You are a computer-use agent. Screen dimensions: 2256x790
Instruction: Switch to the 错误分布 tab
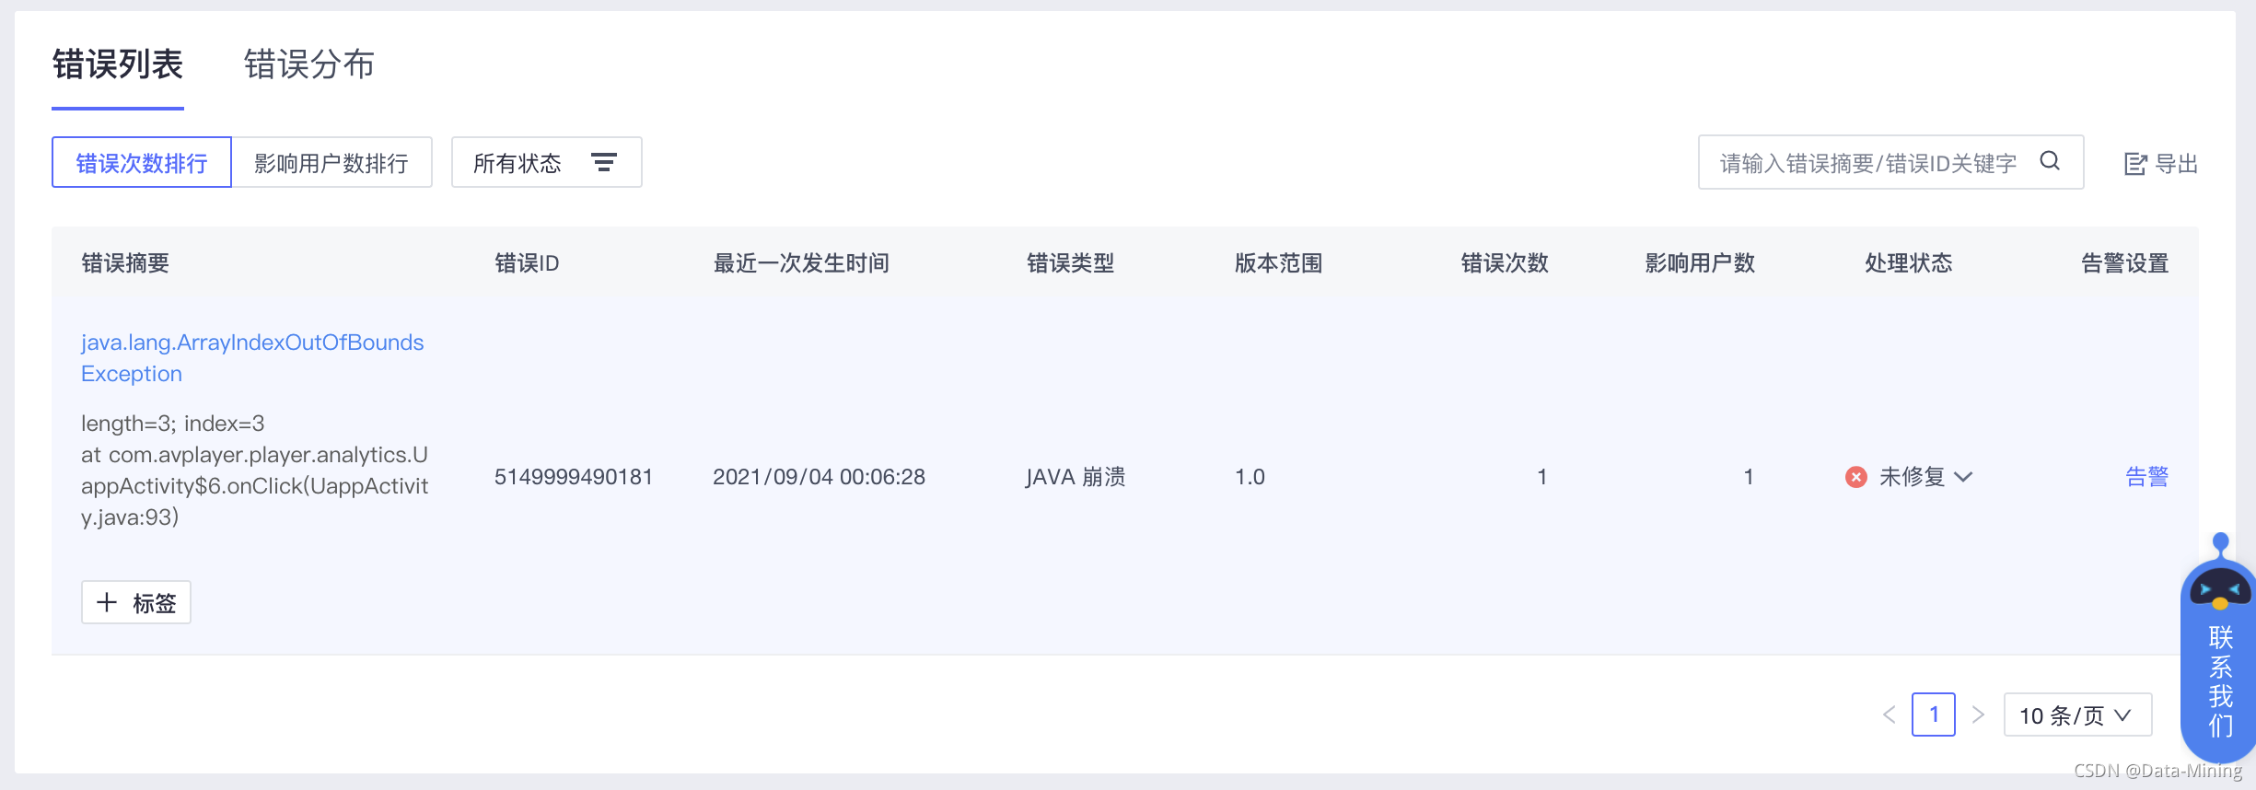coord(308,64)
